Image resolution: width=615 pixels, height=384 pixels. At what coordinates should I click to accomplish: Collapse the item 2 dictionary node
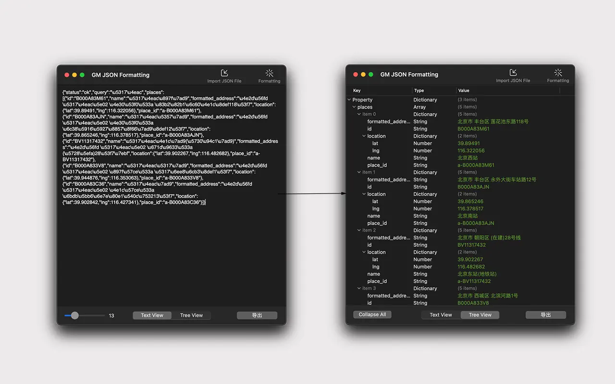[357, 230]
